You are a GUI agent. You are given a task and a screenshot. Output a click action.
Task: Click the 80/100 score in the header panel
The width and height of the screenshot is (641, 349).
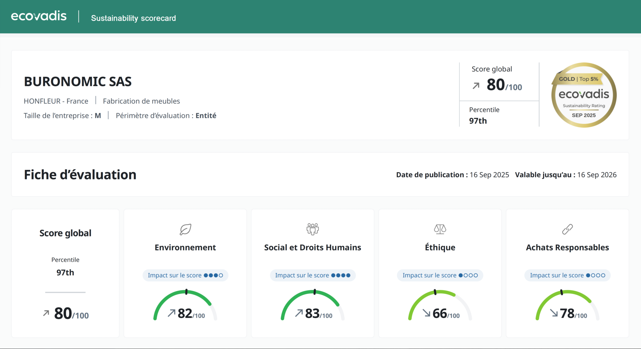tap(504, 85)
